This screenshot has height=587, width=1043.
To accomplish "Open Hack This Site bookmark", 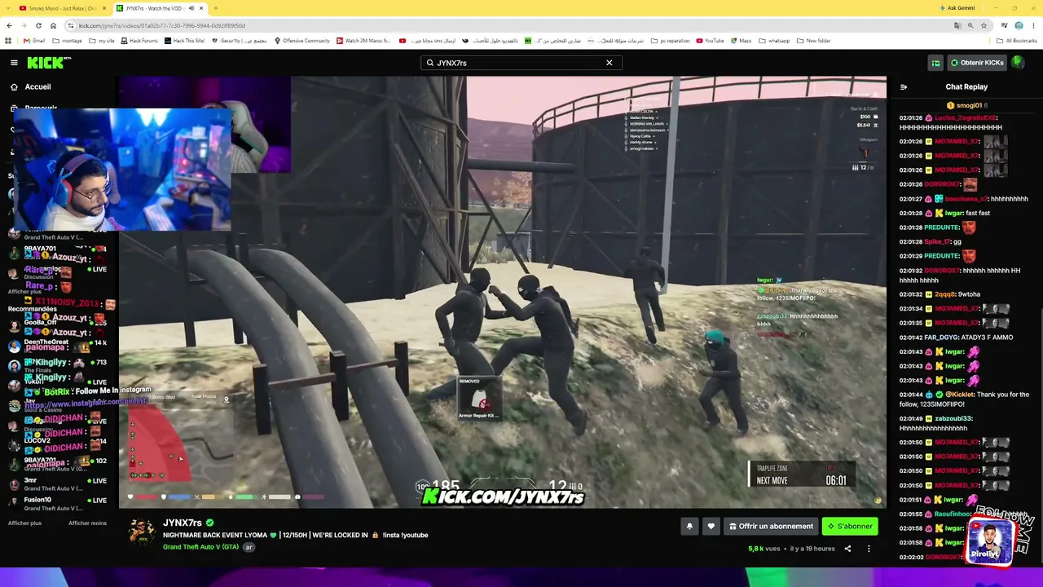I will pyautogui.click(x=185, y=41).
